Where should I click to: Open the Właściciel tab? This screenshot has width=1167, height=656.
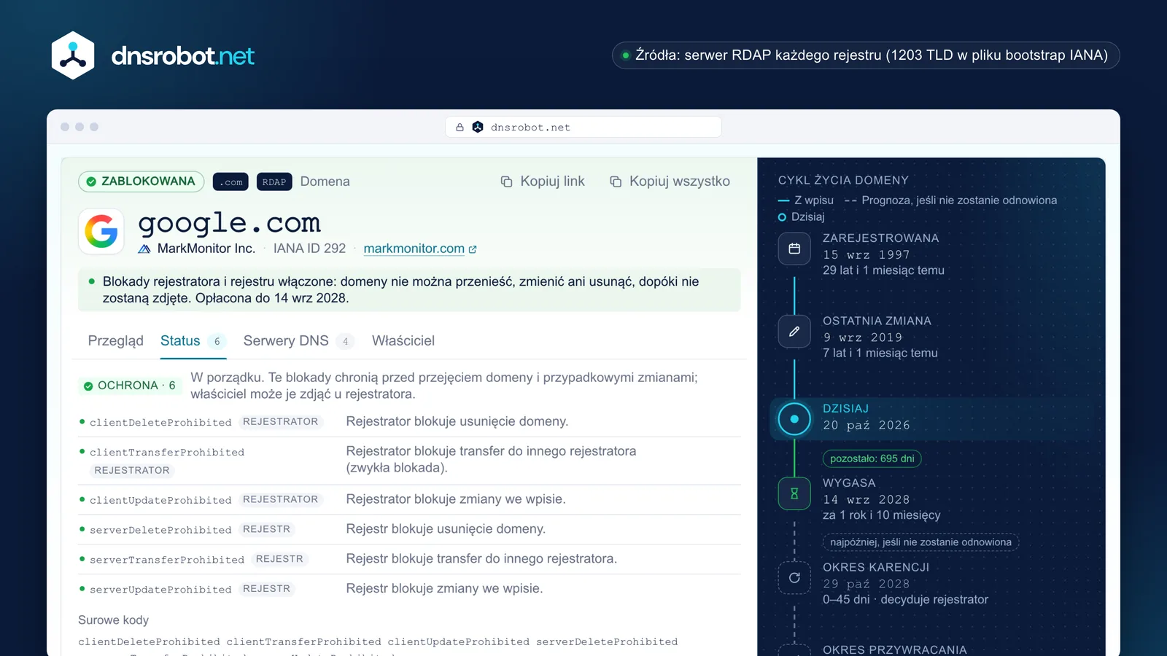[x=403, y=341]
